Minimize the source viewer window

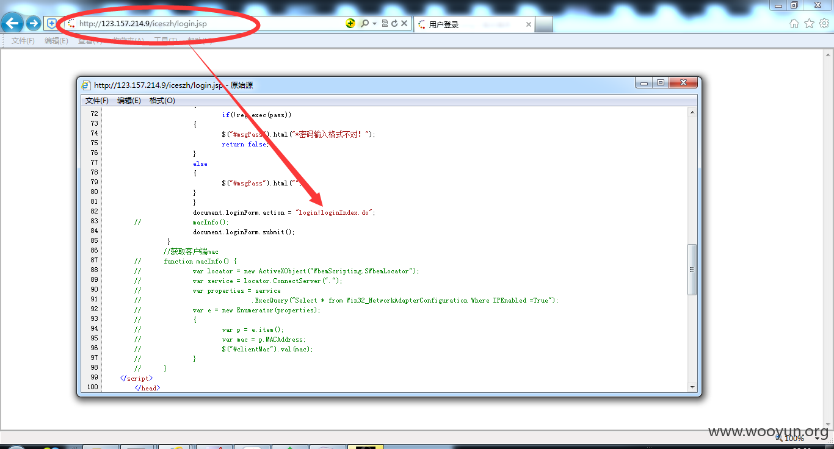(x=644, y=83)
